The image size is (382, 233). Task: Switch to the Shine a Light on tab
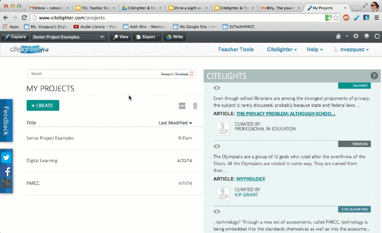click(x=188, y=8)
